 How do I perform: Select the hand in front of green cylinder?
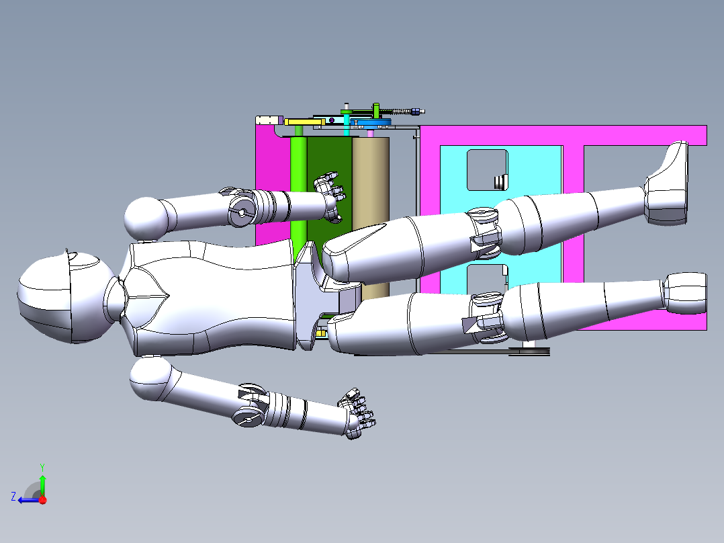click(330, 196)
